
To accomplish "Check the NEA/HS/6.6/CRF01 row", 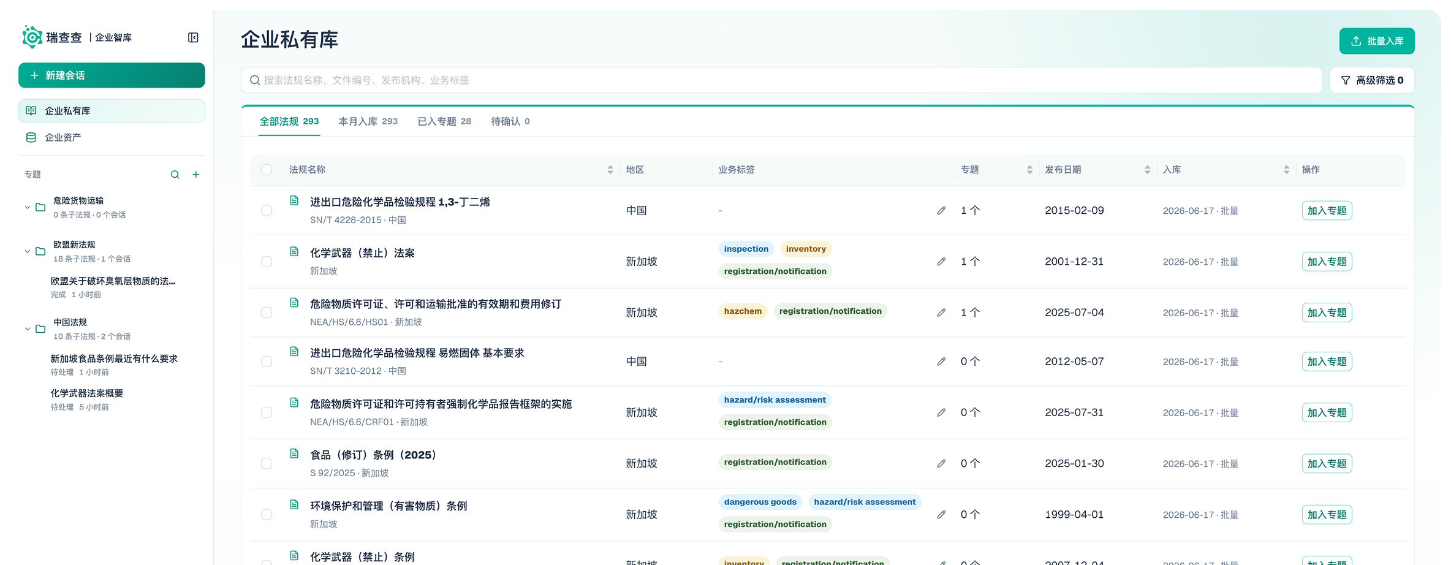I will tap(267, 412).
